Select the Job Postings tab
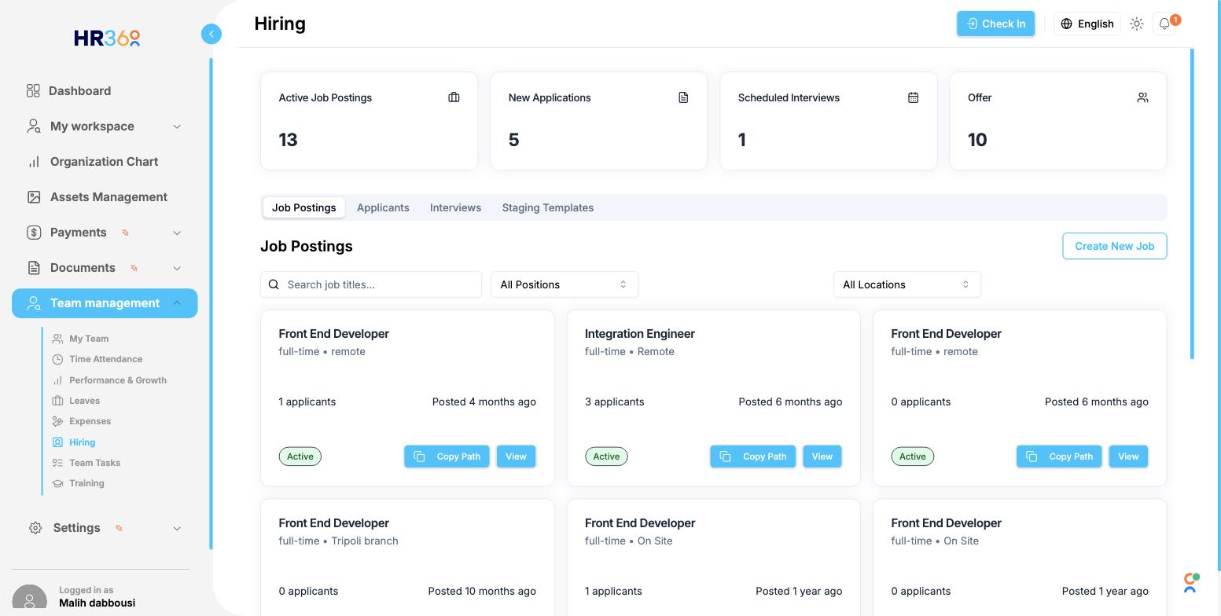Screen dimensions: 1221x616 [x=303, y=207]
